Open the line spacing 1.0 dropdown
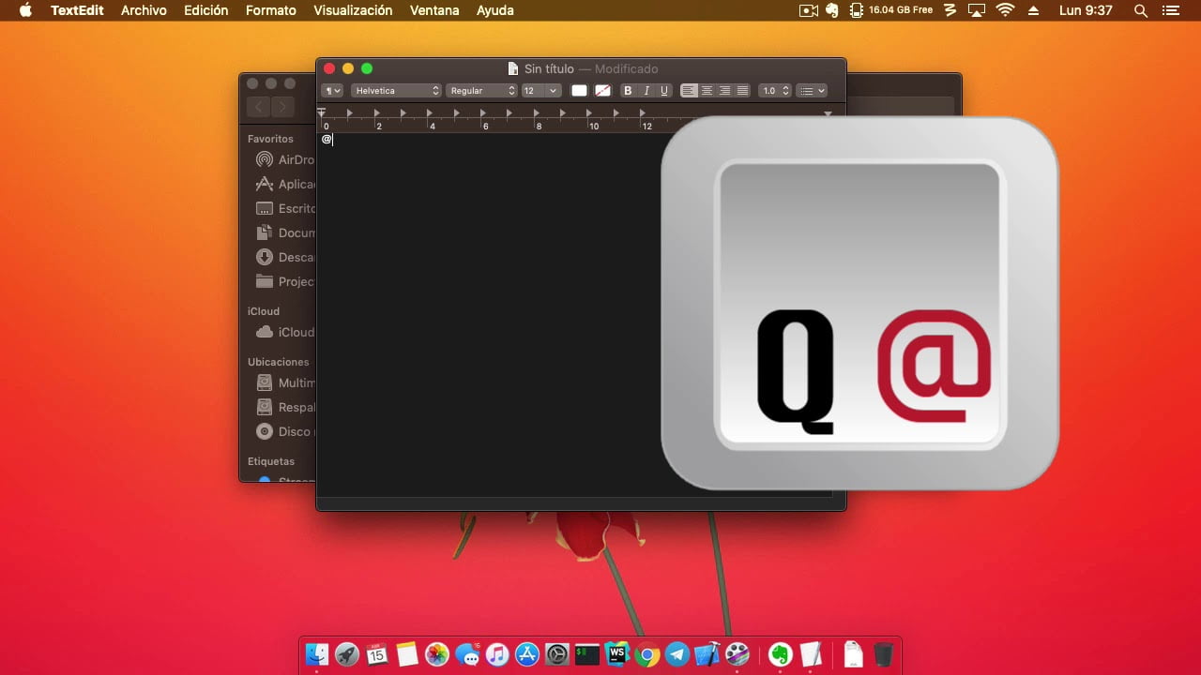This screenshot has height=675, width=1201. tap(775, 91)
